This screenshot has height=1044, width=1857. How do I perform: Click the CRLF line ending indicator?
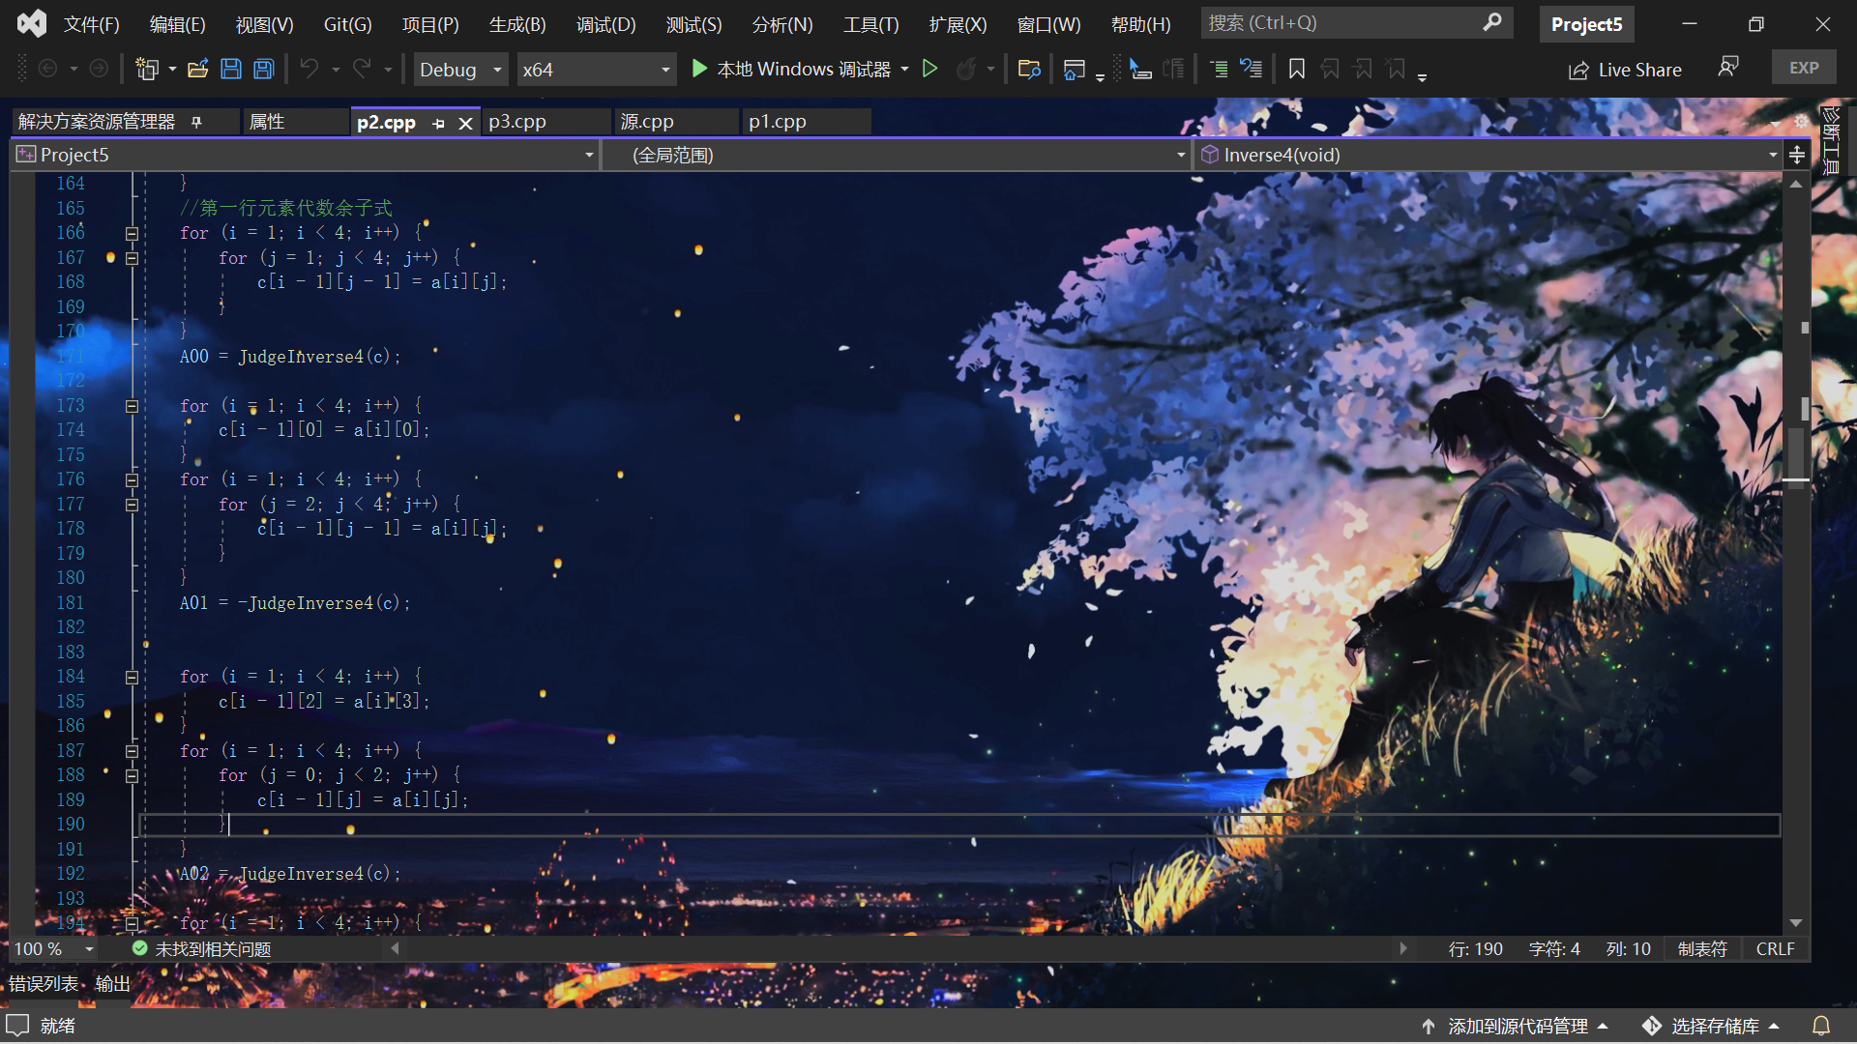pos(1775,949)
